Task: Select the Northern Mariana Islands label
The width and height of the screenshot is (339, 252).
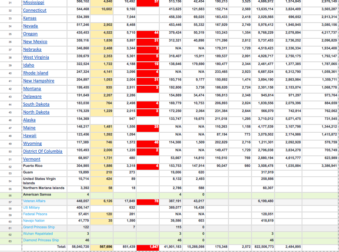Action: 44,188
